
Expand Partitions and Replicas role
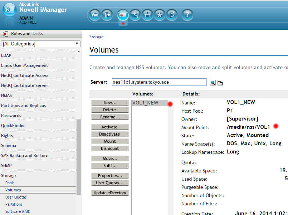click(23, 106)
